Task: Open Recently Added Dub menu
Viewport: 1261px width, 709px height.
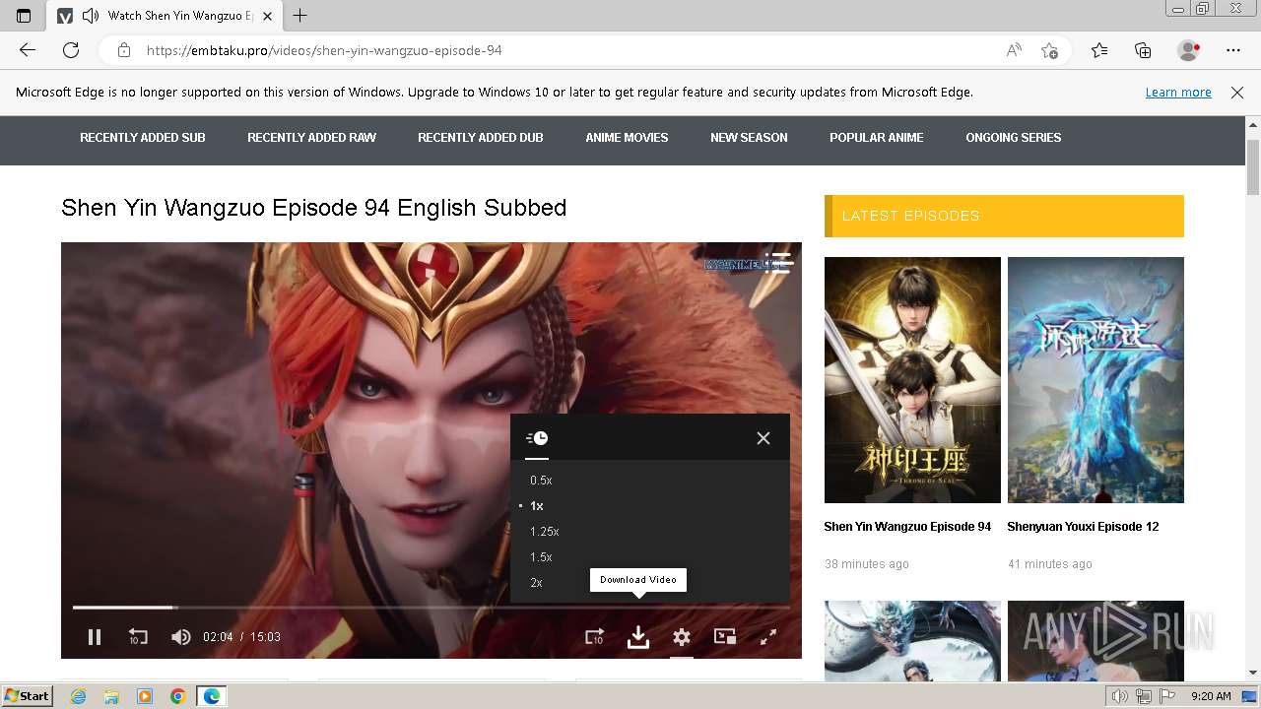Action: pyautogui.click(x=481, y=138)
